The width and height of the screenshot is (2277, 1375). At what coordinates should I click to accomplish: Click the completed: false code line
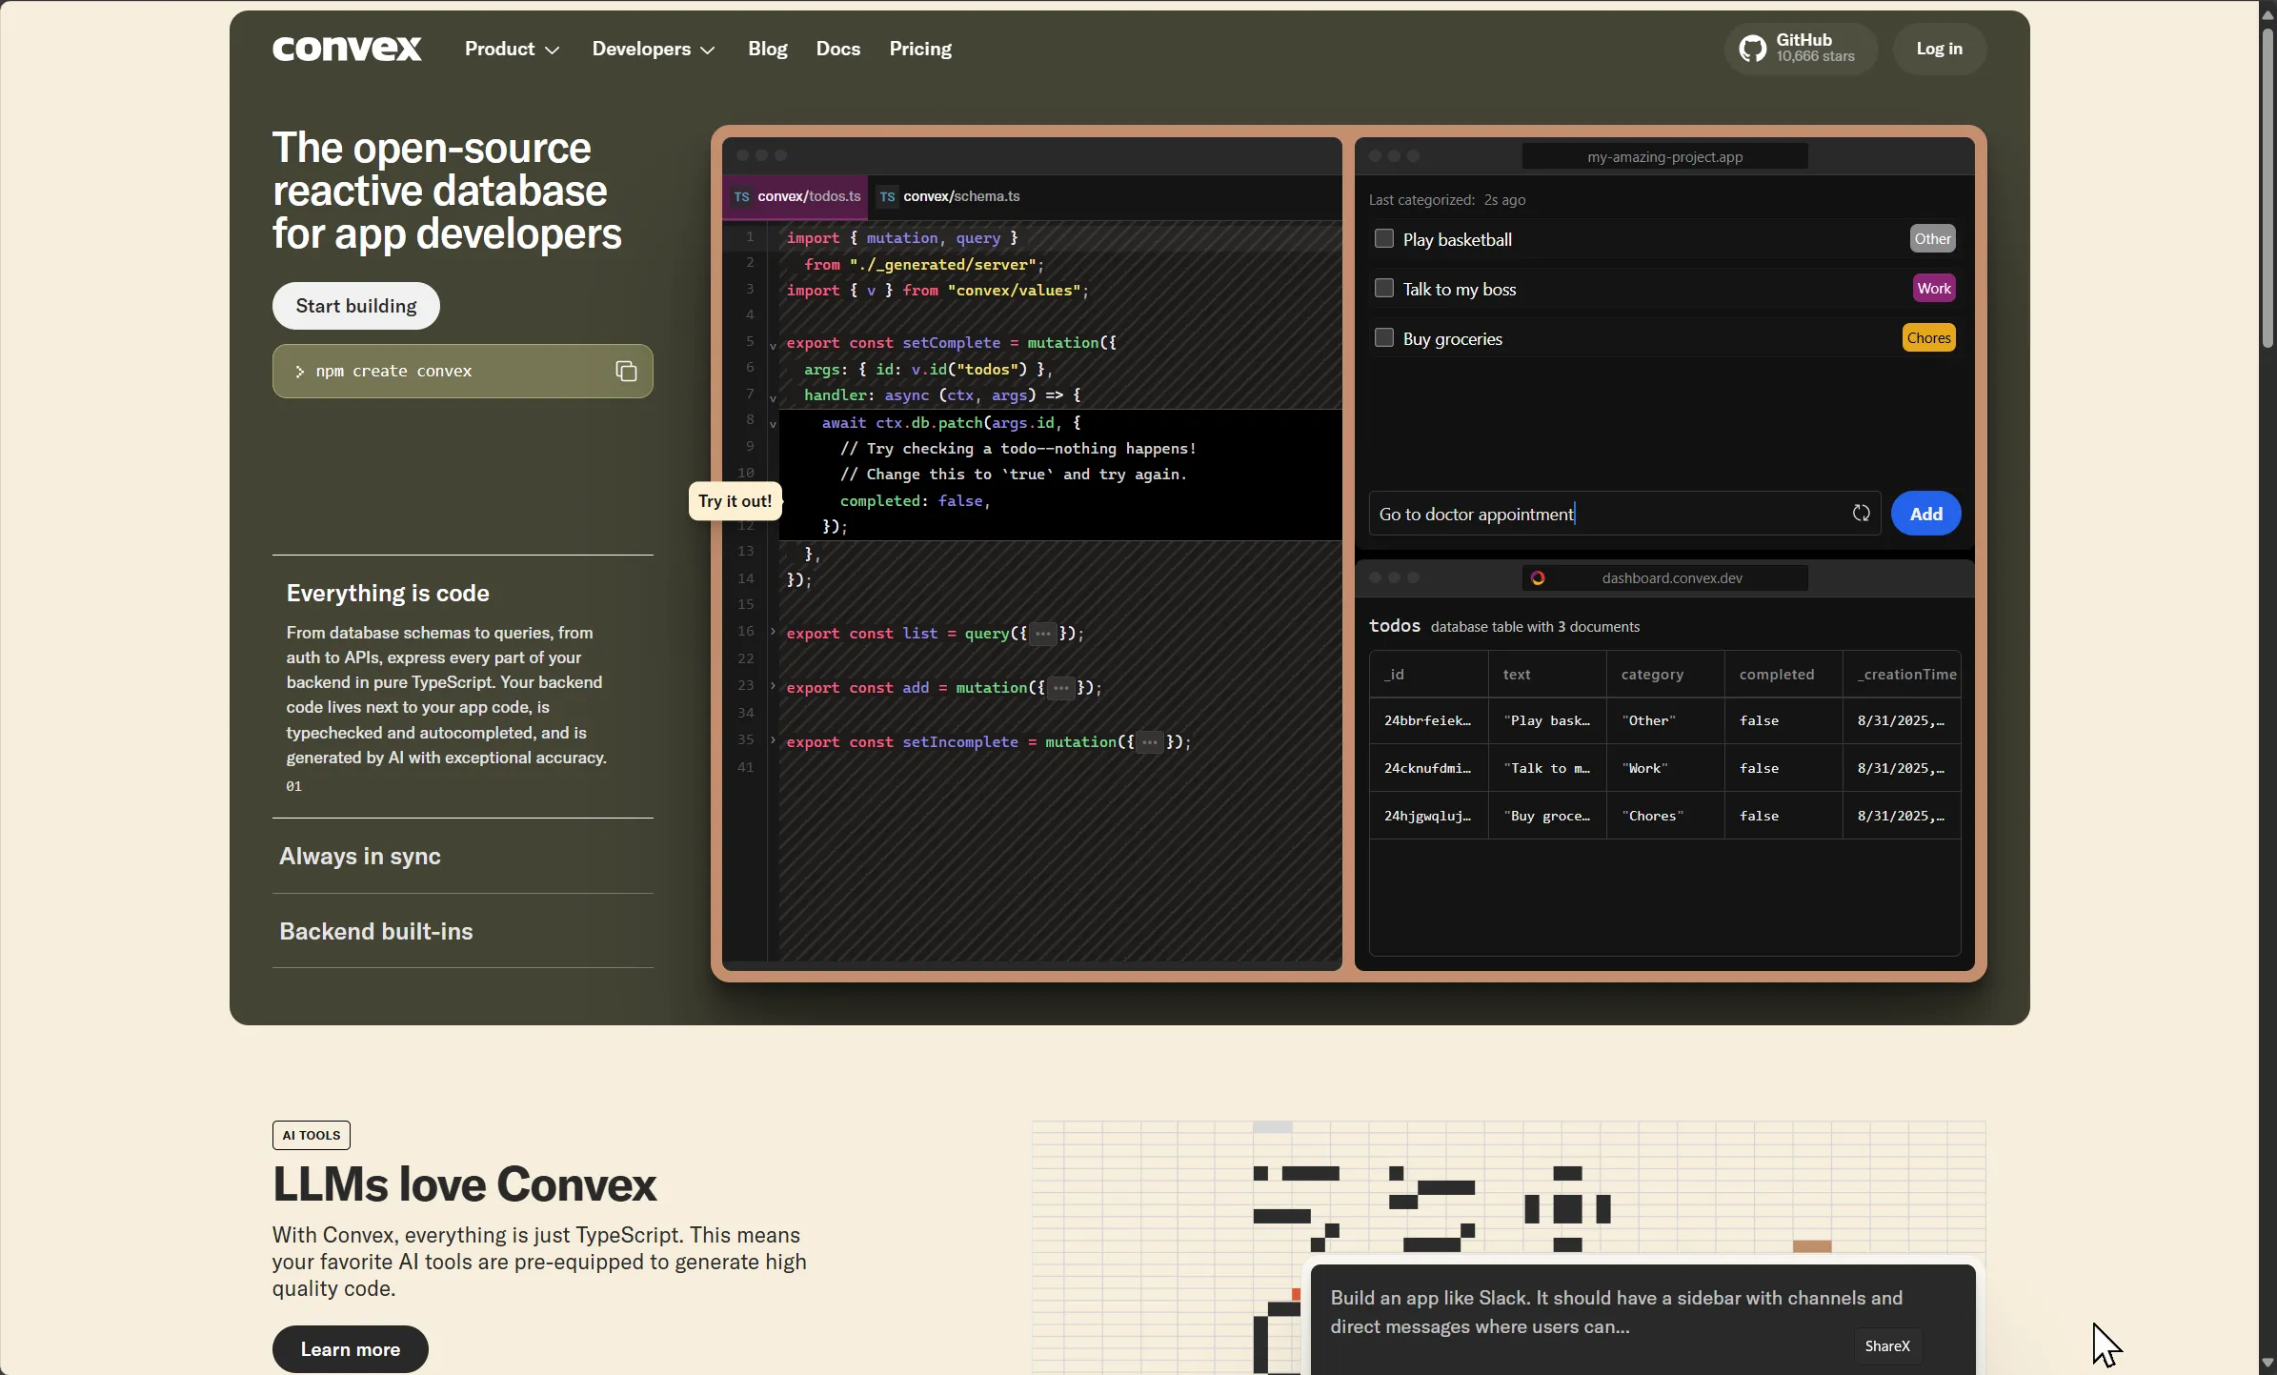point(915,501)
